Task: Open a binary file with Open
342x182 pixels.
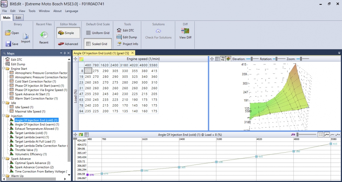Action: pos(12,33)
